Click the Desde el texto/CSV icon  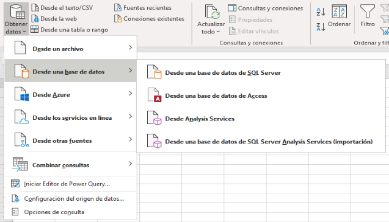click(x=35, y=8)
